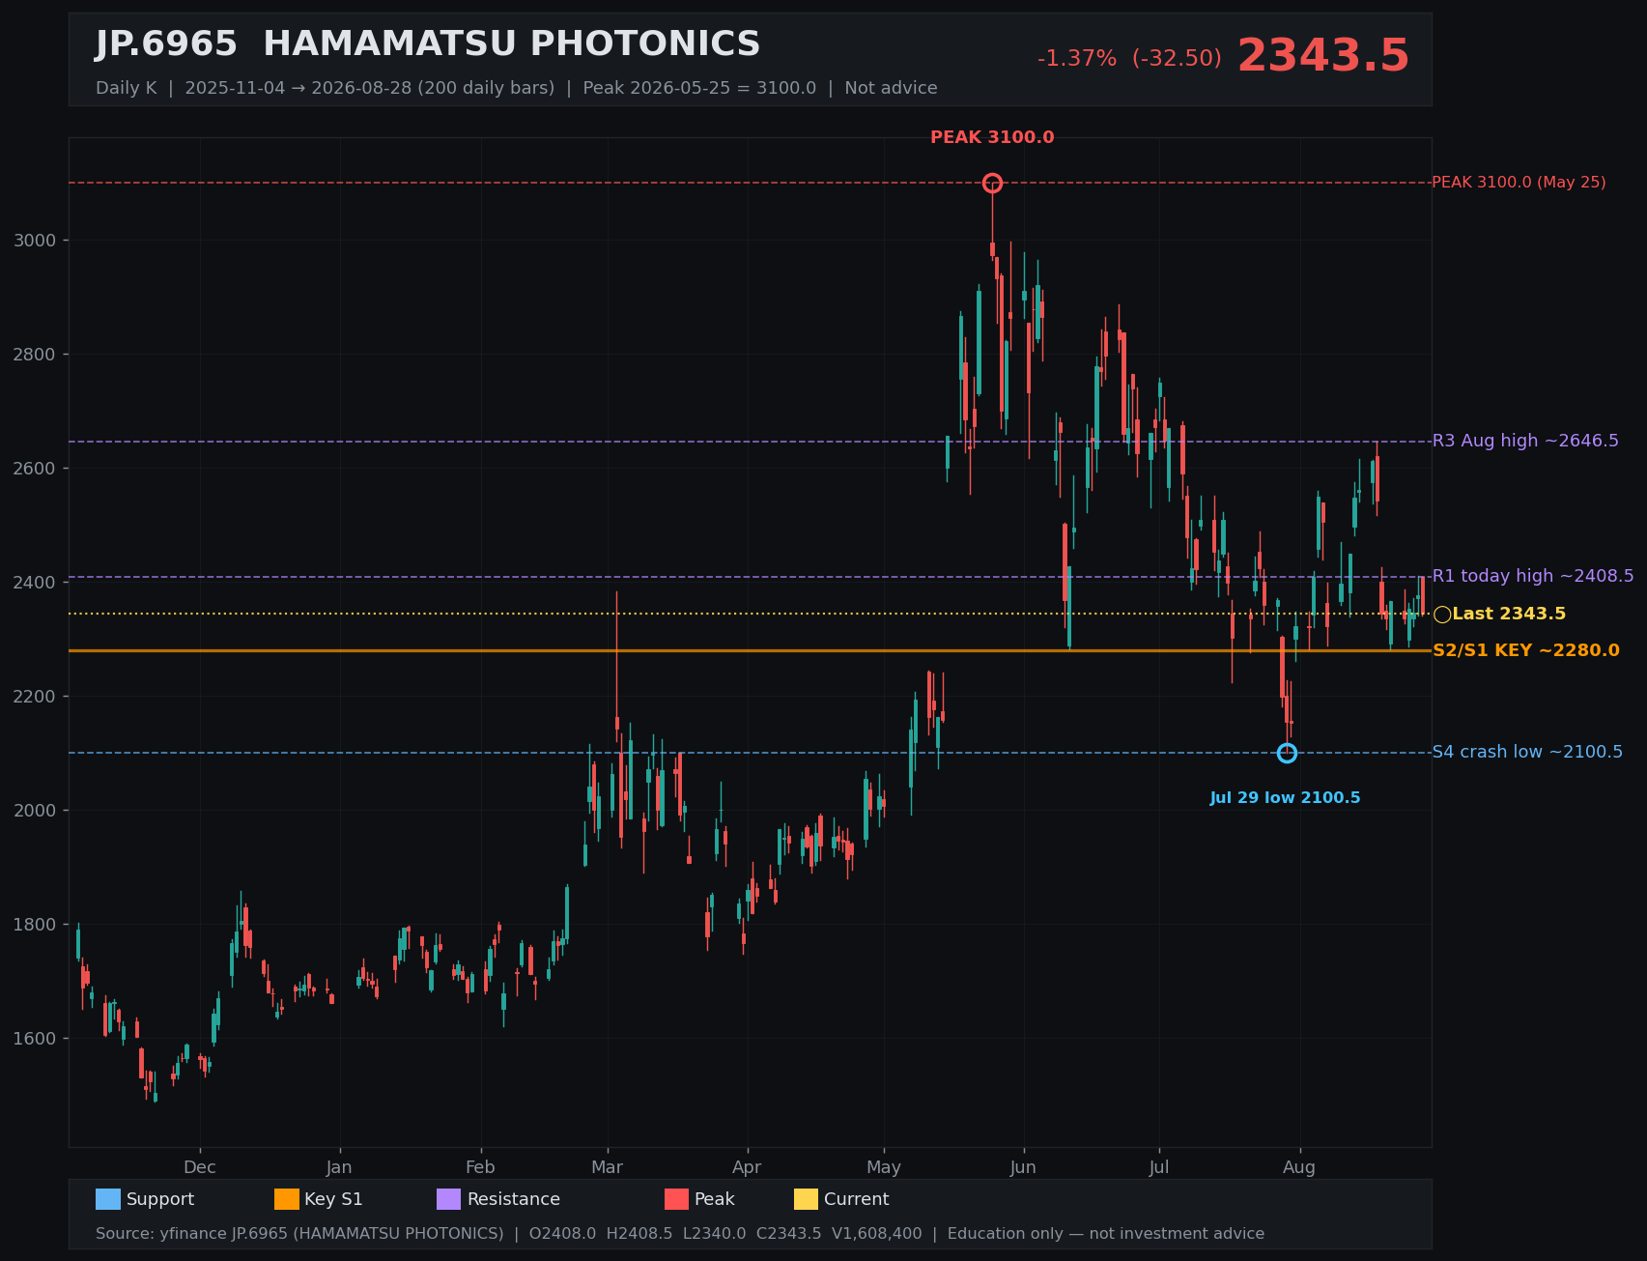Screen dimensions: 1647x1261
Task: Click the 2000 y-axis label
Action: [x=35, y=811]
